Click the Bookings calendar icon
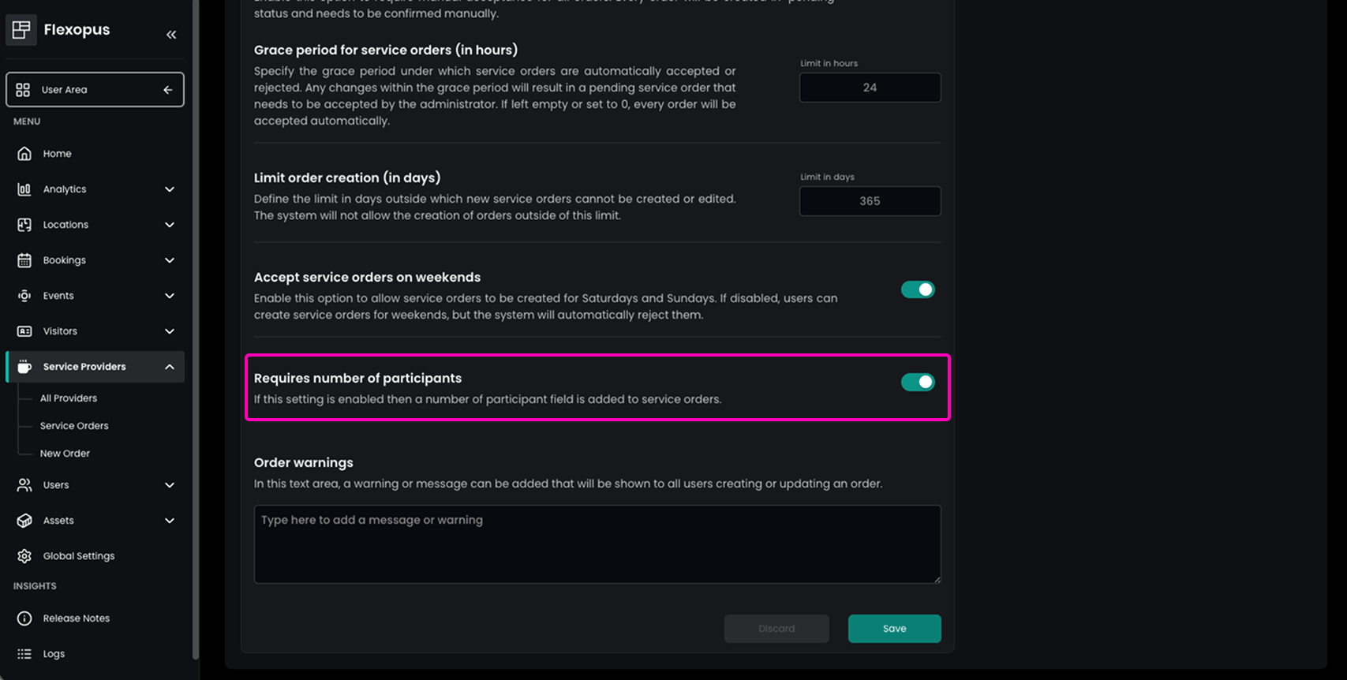This screenshot has width=1347, height=680. click(x=24, y=260)
